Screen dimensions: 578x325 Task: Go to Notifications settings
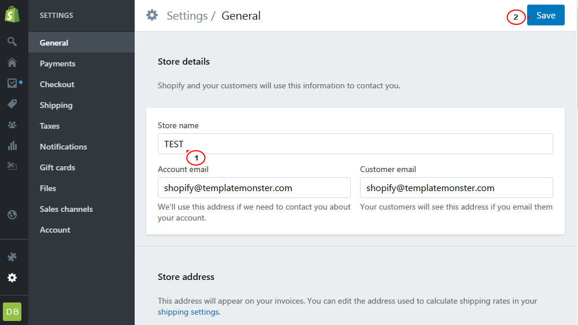click(x=81, y=147)
